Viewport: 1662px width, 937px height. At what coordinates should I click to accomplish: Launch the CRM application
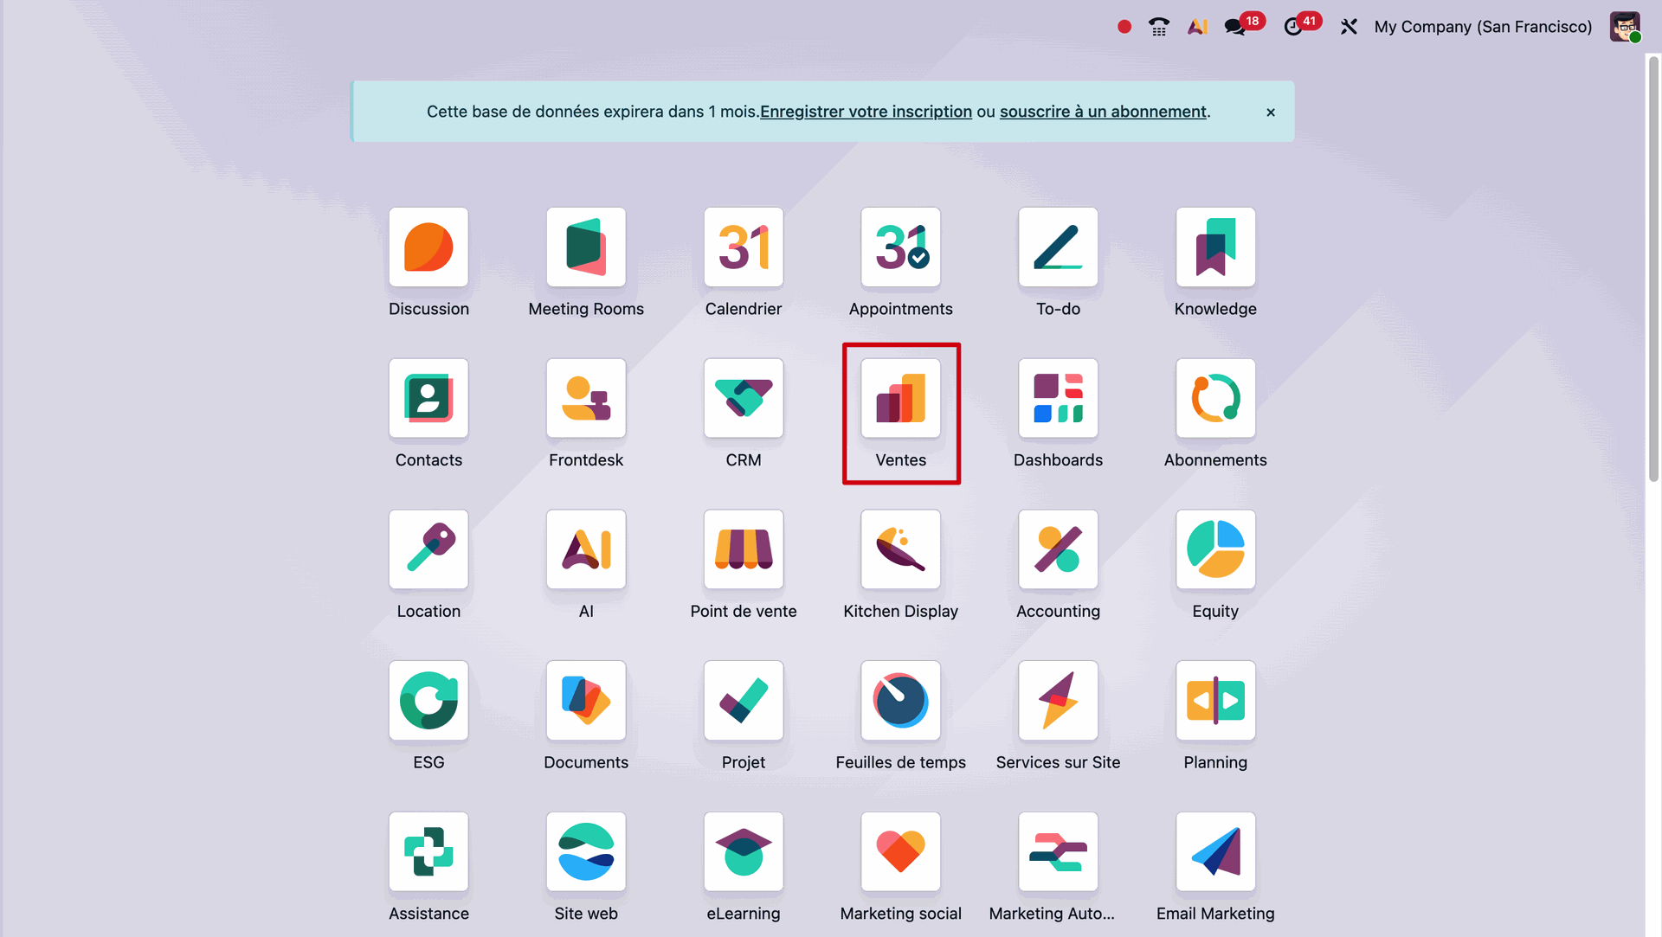click(x=743, y=399)
